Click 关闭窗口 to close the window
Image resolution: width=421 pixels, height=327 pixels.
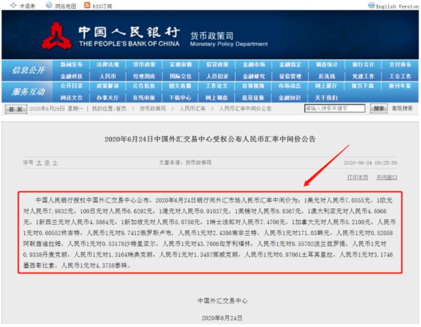pyautogui.click(x=387, y=177)
